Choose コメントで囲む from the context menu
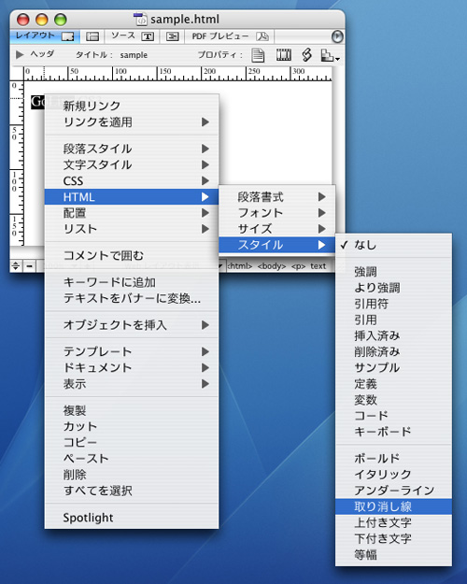The height and width of the screenshot is (584, 467). (x=132, y=255)
